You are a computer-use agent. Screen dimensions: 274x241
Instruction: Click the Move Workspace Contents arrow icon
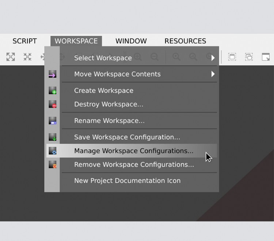pyautogui.click(x=52, y=75)
